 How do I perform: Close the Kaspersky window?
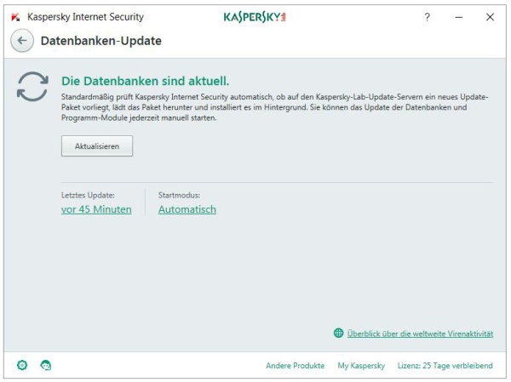pyautogui.click(x=490, y=17)
